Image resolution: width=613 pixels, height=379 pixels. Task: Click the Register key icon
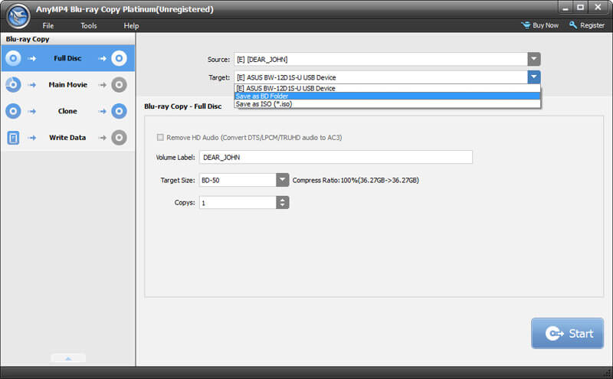tap(573, 25)
